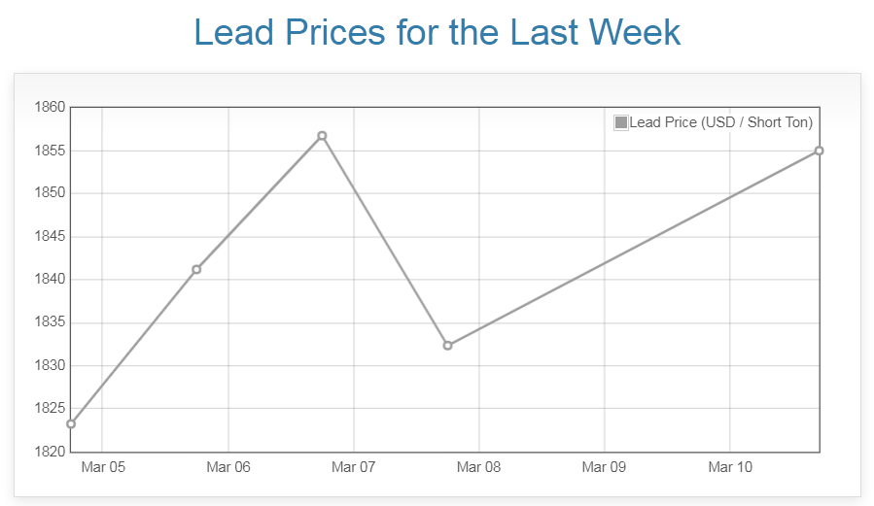
Task: Click the 'Lead Price (USD / Short Ton)' legend label
Action: point(720,122)
